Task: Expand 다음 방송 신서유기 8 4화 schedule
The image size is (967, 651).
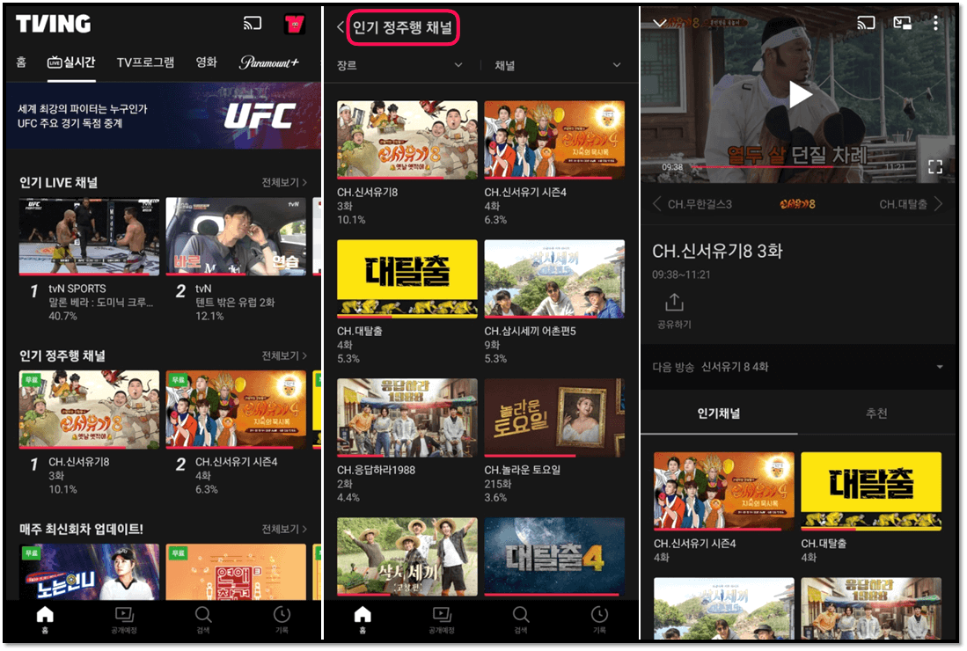Action: 798,367
